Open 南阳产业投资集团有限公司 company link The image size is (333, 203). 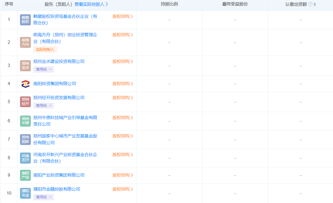(x=59, y=175)
